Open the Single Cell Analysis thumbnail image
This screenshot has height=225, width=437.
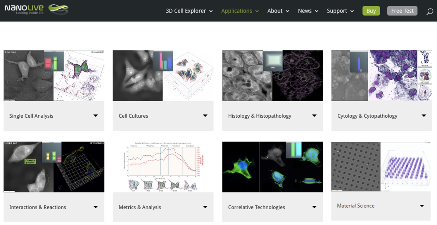pyautogui.click(x=54, y=75)
